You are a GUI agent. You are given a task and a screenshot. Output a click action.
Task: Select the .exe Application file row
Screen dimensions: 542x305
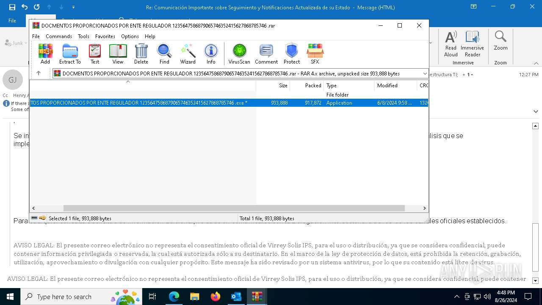[229, 103]
